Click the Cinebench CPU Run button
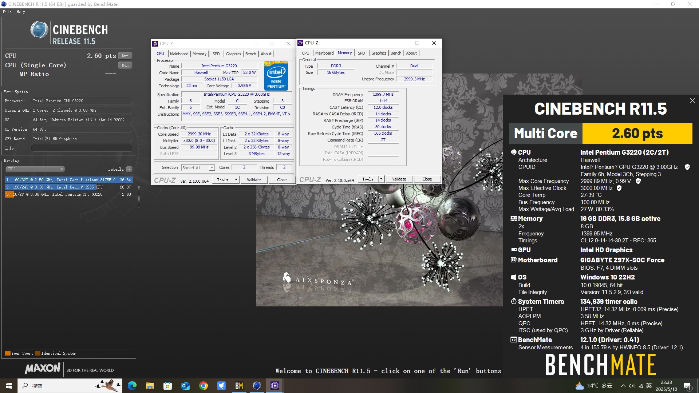The width and height of the screenshot is (699, 393). point(125,56)
